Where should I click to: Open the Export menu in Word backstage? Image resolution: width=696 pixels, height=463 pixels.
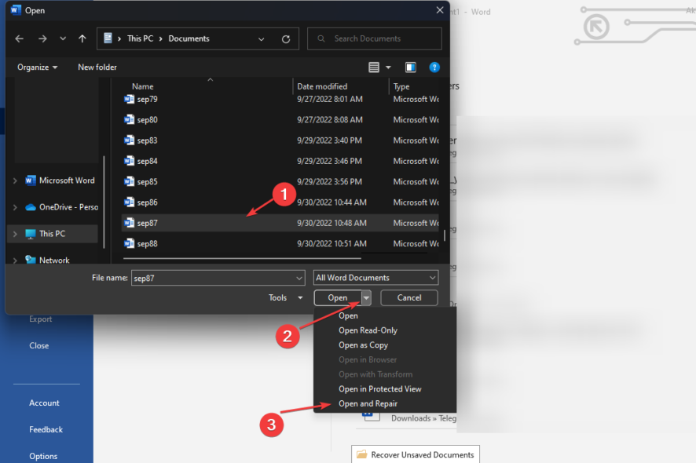pos(40,319)
